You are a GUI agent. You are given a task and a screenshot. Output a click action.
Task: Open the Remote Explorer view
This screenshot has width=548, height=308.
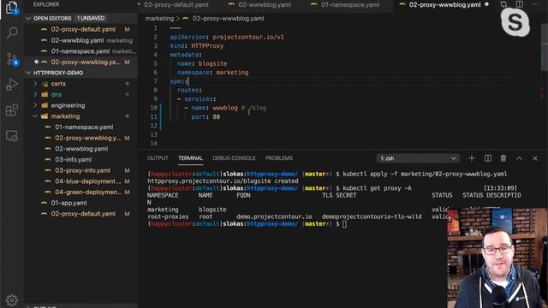[x=12, y=136]
